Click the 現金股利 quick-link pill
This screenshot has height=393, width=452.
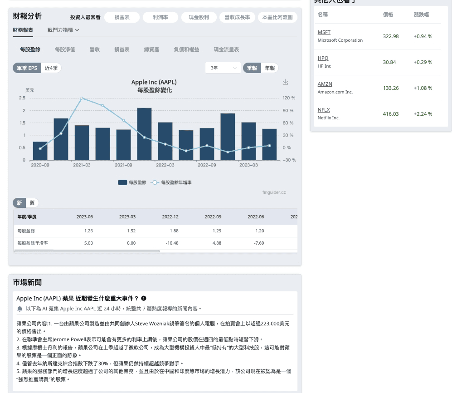[199, 17]
